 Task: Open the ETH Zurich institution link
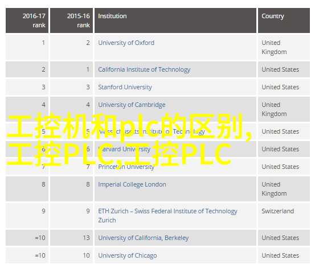pyautogui.click(x=167, y=216)
